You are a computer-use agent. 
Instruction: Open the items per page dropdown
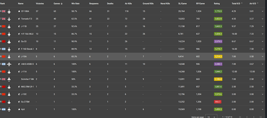click(x=211, y=116)
